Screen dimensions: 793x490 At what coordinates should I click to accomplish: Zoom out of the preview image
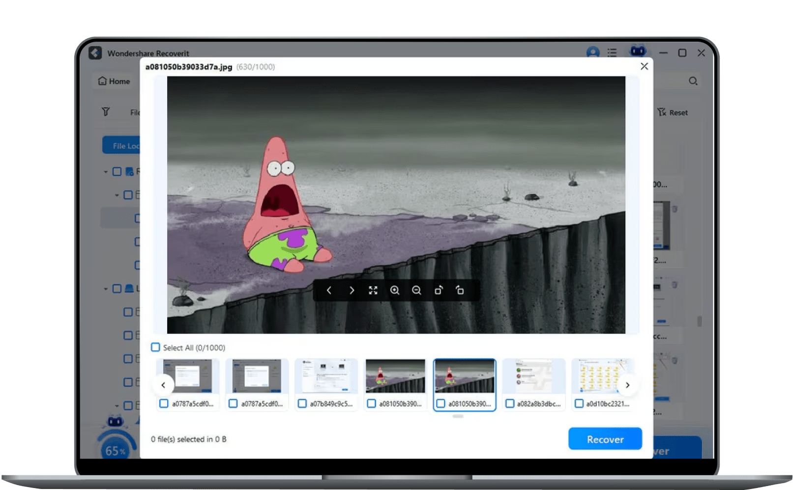(x=416, y=290)
